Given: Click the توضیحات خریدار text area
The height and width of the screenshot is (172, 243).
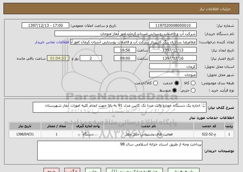Looking at the screenshot, I should (120, 151).
